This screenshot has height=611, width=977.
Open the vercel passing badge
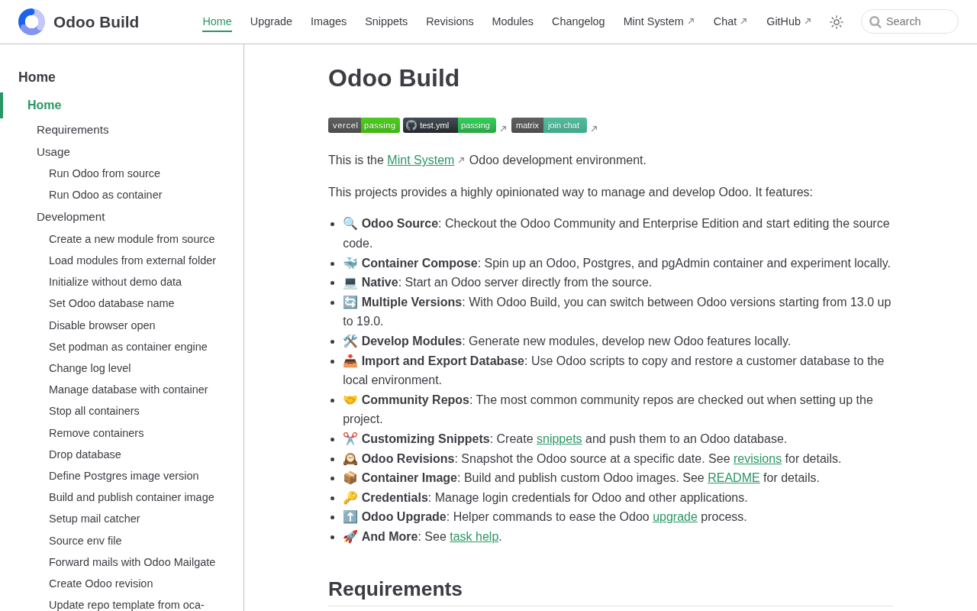tap(364, 125)
